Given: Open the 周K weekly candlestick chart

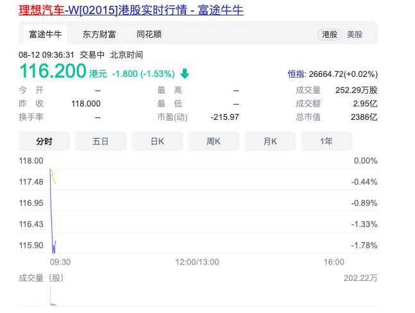Looking at the screenshot, I should pyautogui.click(x=214, y=141).
